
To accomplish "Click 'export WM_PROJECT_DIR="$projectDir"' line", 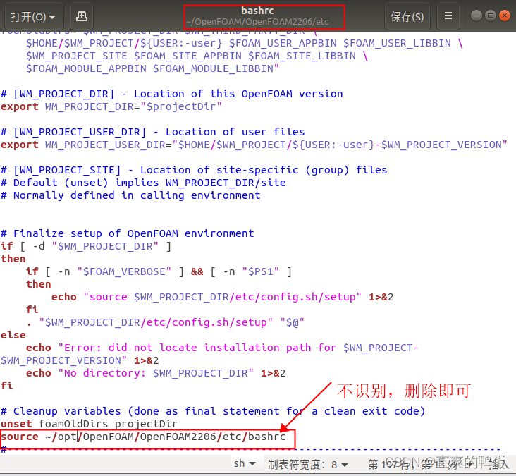I will (x=111, y=106).
